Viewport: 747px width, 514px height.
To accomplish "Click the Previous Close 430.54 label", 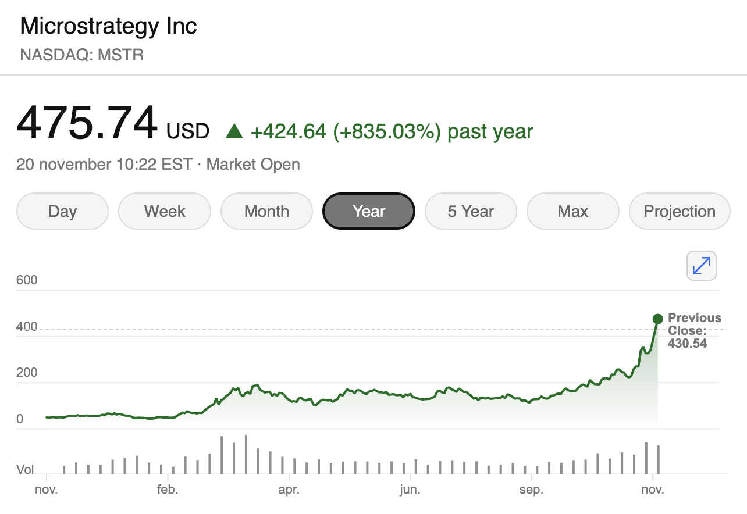I will [694, 330].
